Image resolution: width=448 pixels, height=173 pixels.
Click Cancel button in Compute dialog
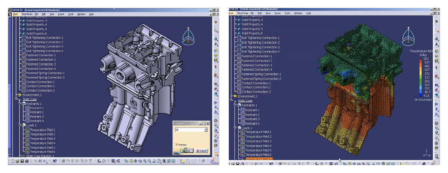(x=202, y=151)
